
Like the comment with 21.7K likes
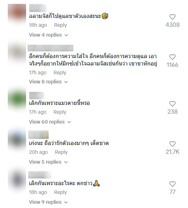pos(172,144)
